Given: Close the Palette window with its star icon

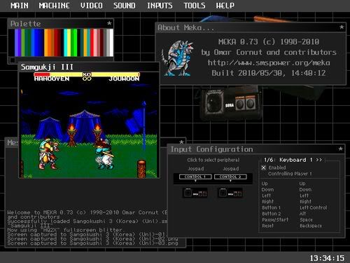Looking at the screenshot, I should [x=109, y=23].
